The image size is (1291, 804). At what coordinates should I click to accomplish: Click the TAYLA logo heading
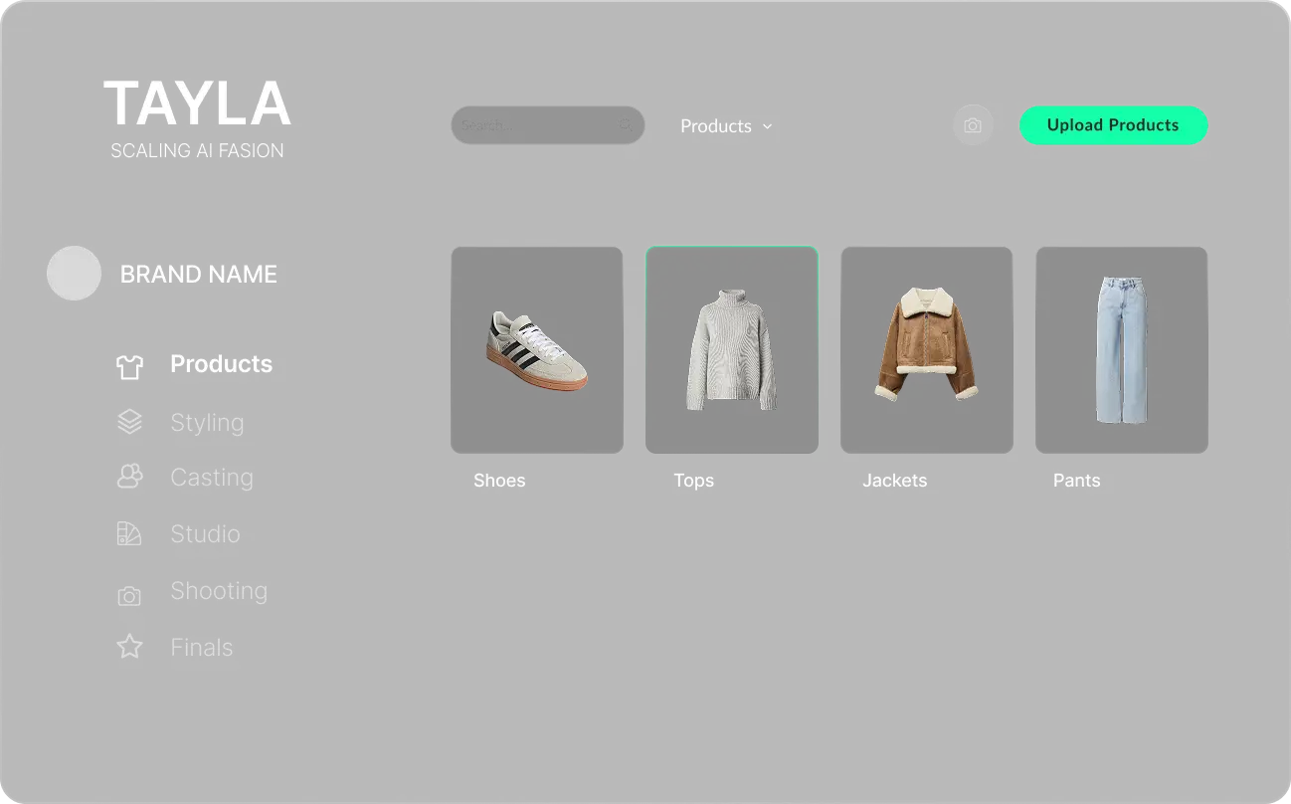coord(197,103)
